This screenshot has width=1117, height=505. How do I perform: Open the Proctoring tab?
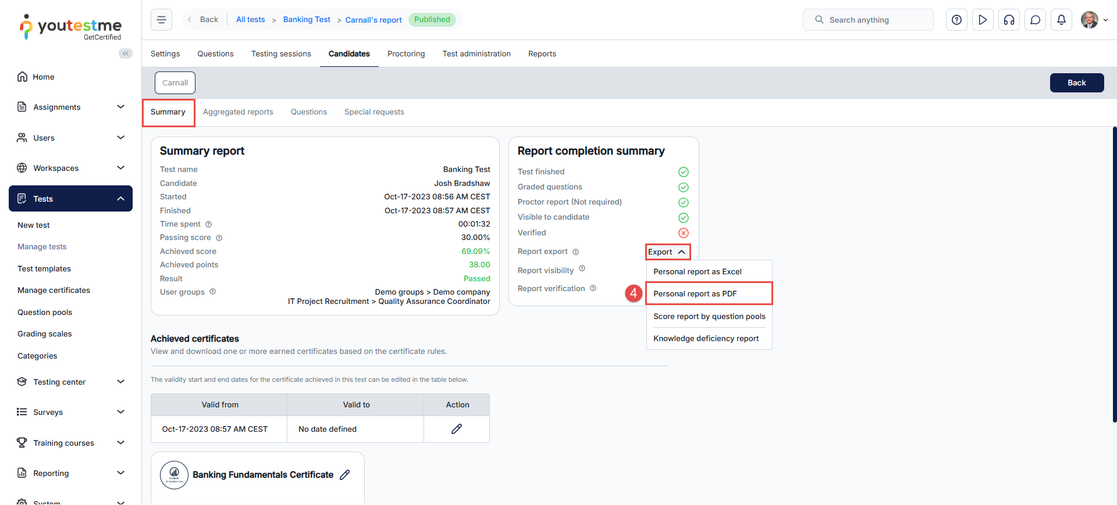coord(406,53)
